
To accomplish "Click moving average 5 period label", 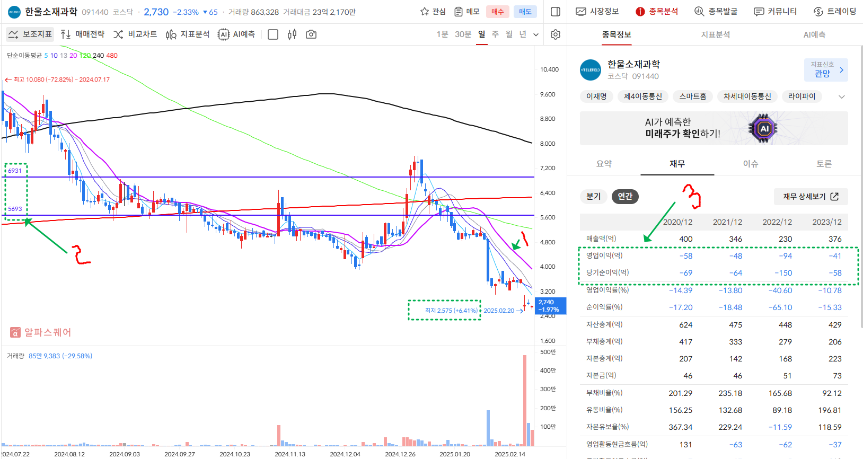I will (x=46, y=56).
